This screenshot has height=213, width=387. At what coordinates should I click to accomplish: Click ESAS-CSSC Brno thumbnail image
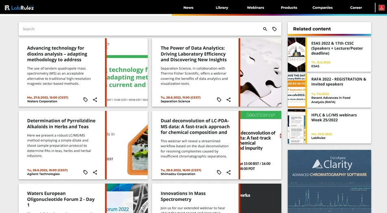296,55
